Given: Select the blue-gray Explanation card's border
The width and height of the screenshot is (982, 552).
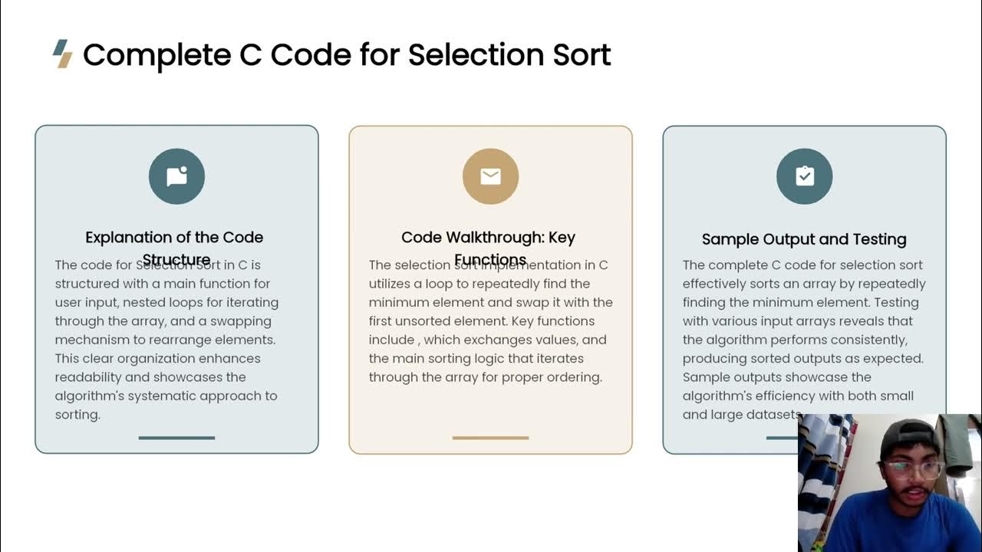Looking at the screenshot, I should [x=35, y=307].
